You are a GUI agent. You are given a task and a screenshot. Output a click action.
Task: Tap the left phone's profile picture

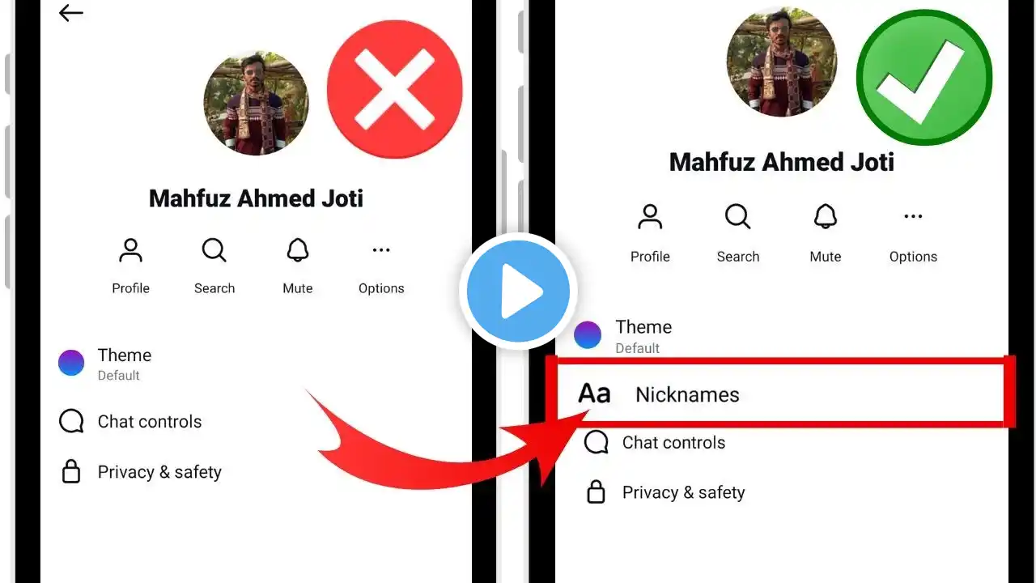[x=256, y=103]
